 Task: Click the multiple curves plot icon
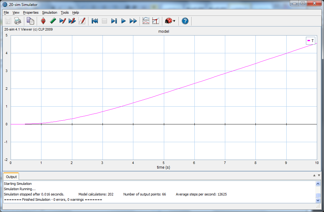coord(146,21)
